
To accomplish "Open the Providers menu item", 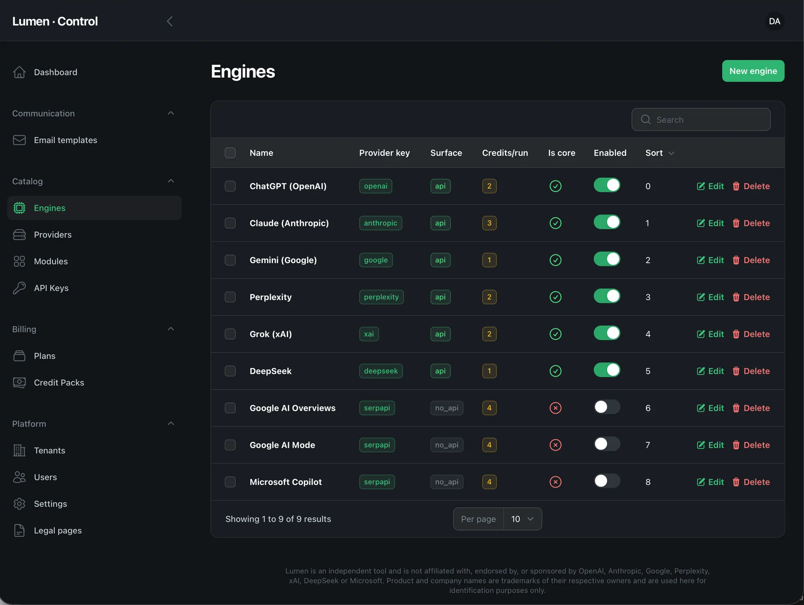I will click(94, 235).
